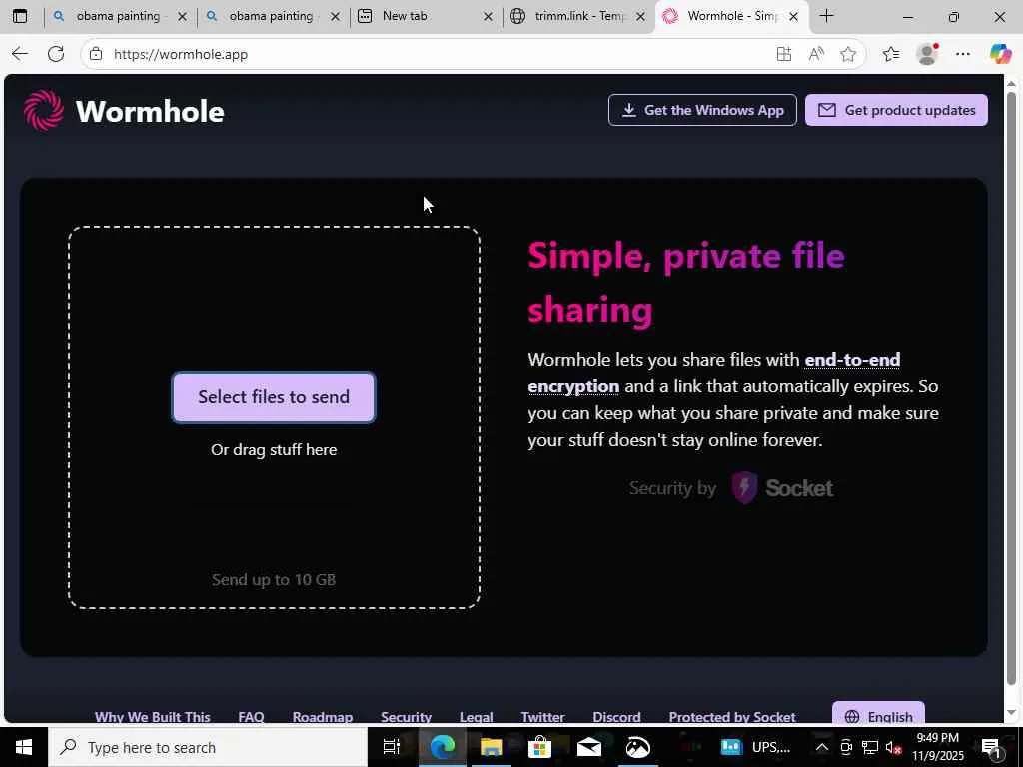The image size is (1023, 767).
Task: Open the network status tray icon
Action: (x=870, y=747)
